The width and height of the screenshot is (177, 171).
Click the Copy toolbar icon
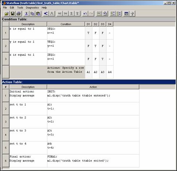[x=32, y=13]
